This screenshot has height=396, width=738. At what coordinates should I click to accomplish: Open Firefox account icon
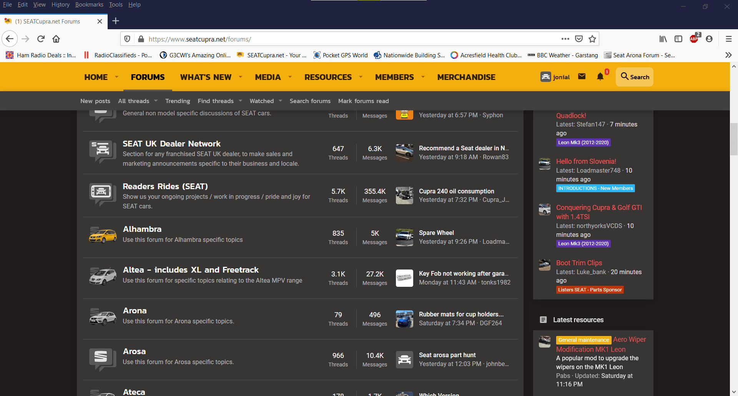(x=709, y=39)
